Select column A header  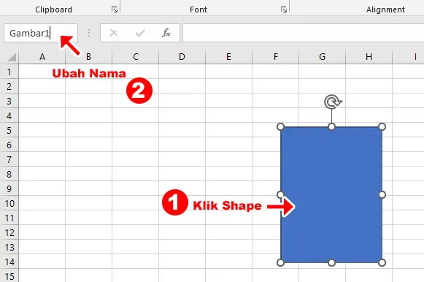pos(42,57)
